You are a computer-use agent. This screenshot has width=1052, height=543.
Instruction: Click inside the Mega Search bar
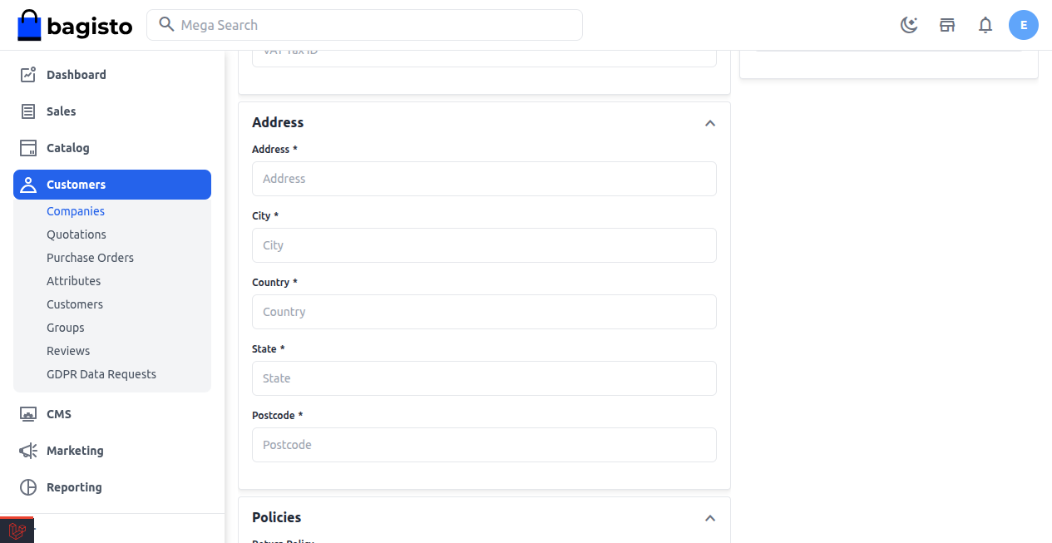point(364,25)
